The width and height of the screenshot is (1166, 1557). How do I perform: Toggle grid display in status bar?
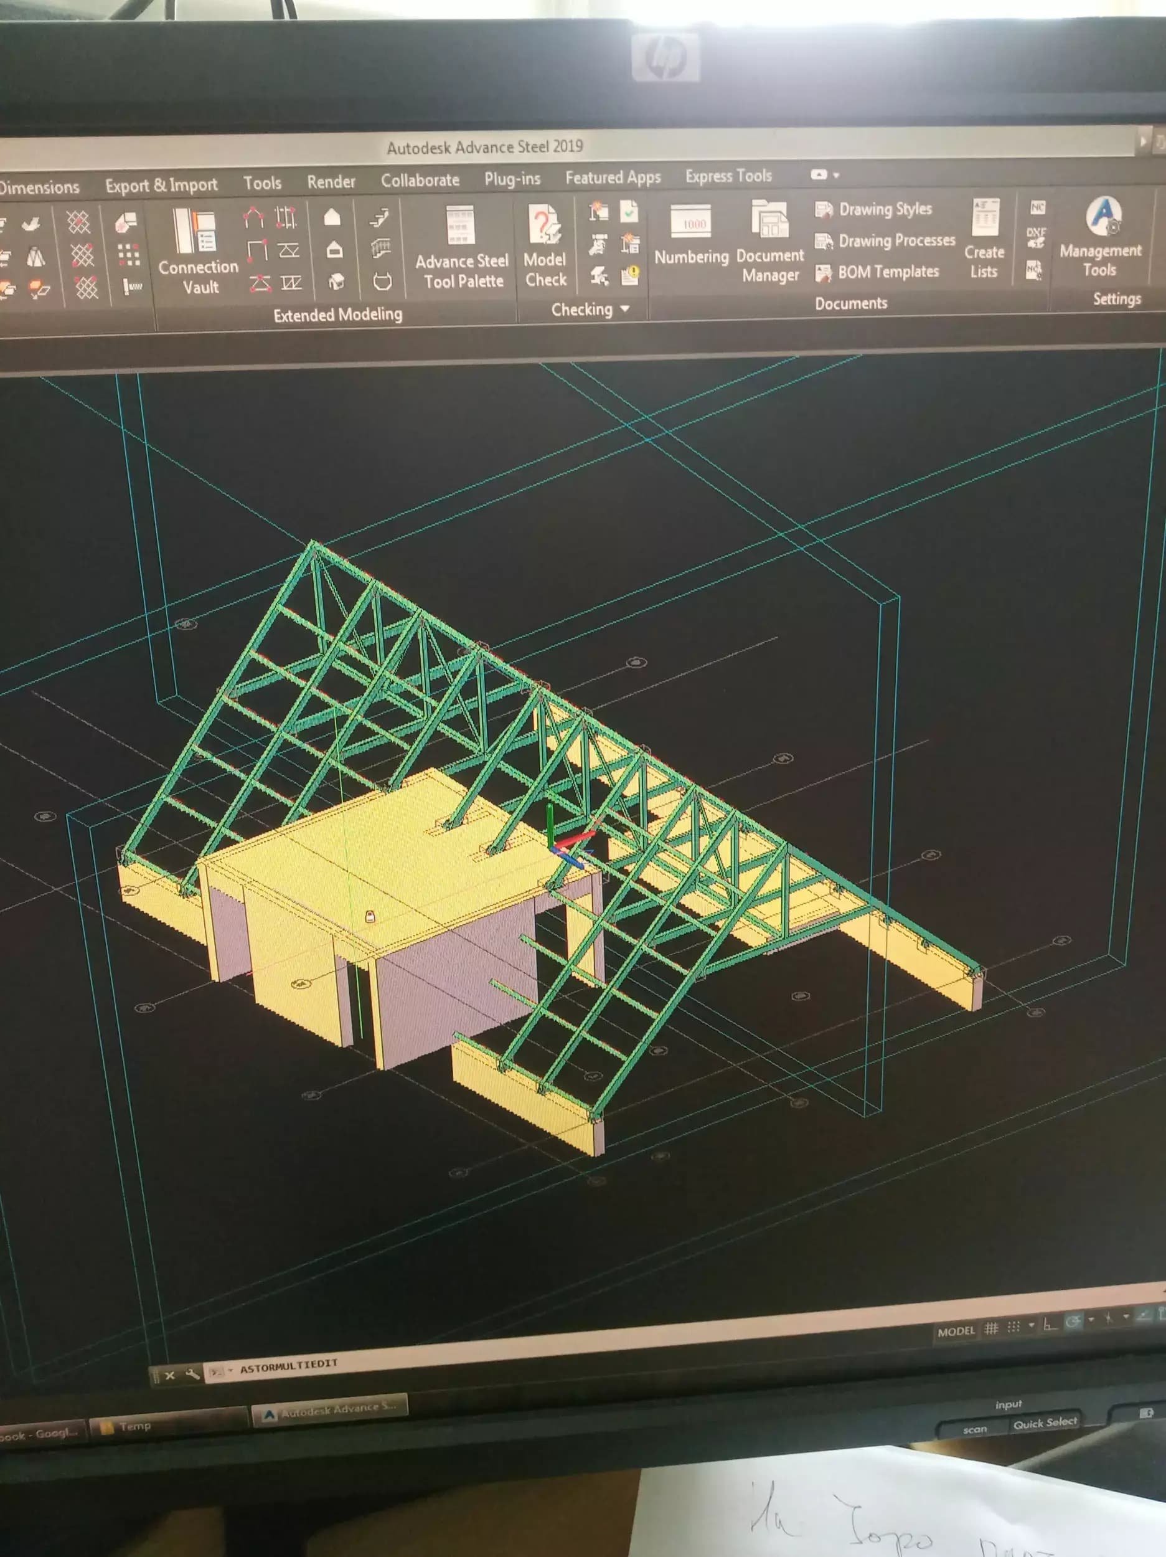992,1328
